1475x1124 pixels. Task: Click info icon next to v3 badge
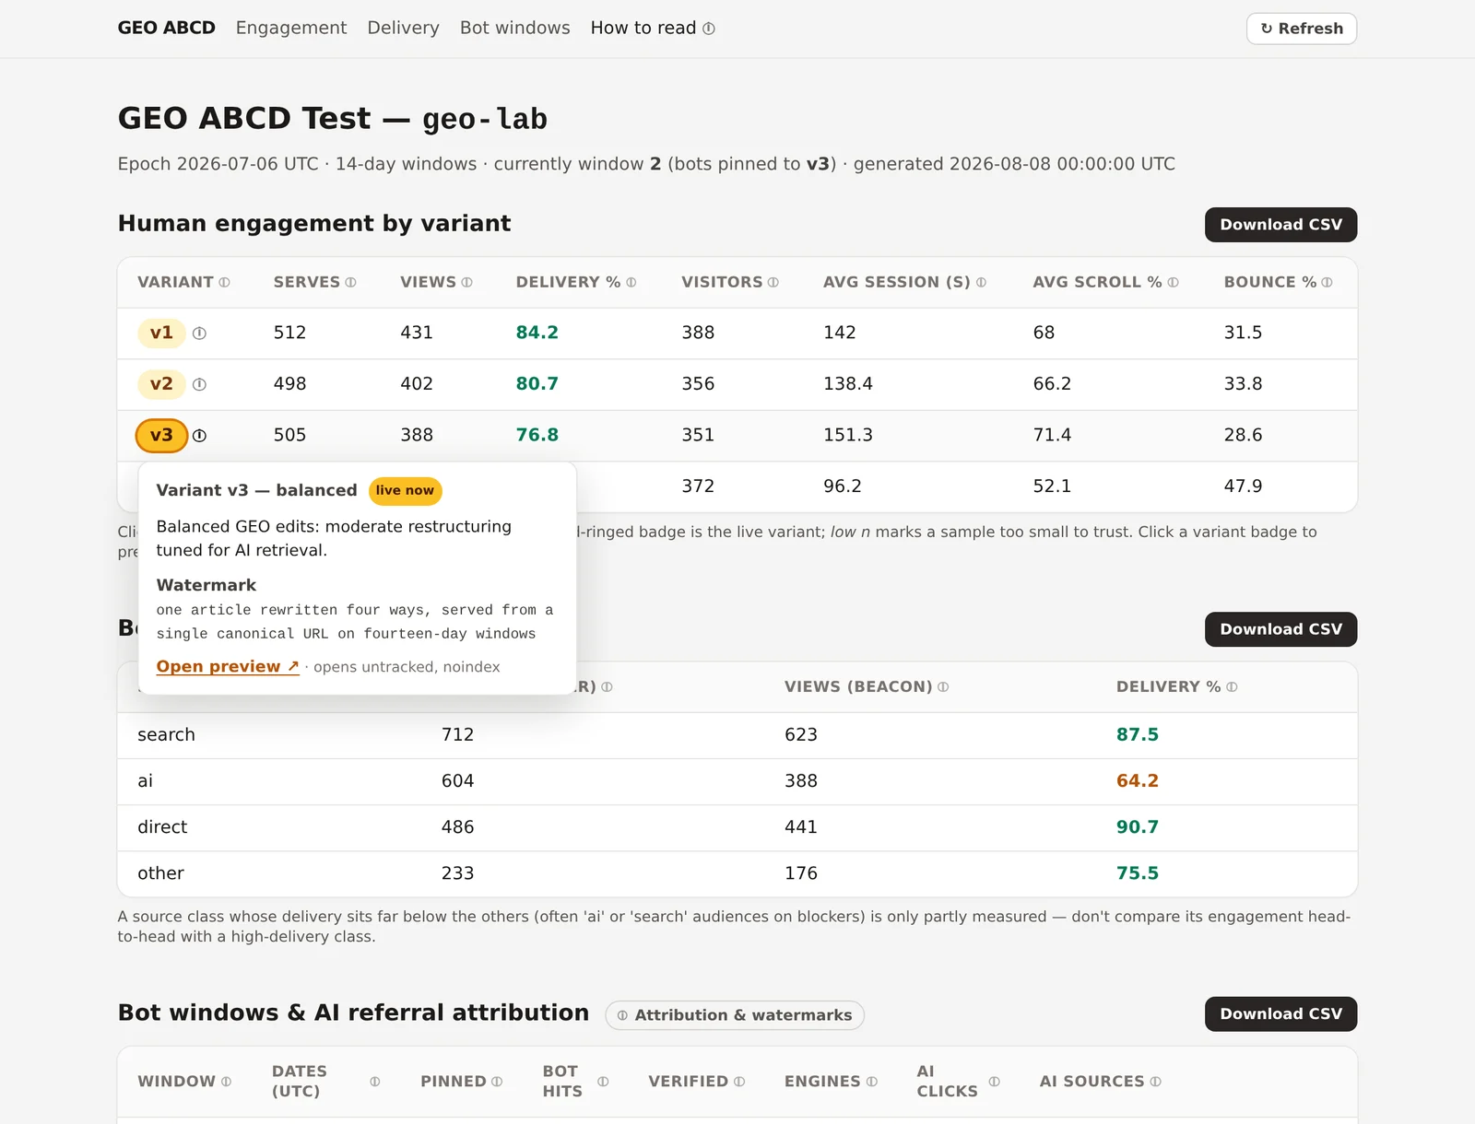(199, 436)
